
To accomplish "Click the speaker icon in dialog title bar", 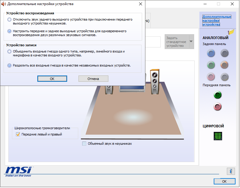I will point(3,4).
